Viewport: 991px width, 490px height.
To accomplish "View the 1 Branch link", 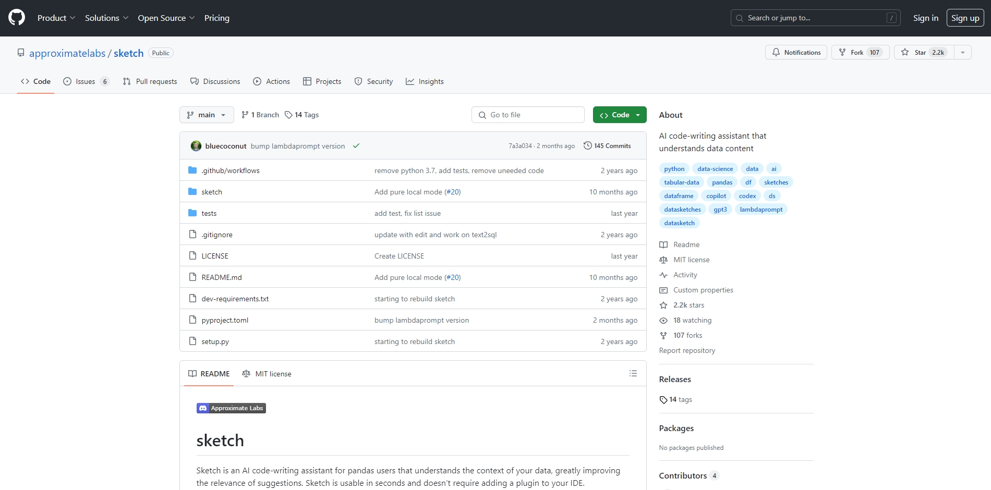I will click(x=260, y=115).
